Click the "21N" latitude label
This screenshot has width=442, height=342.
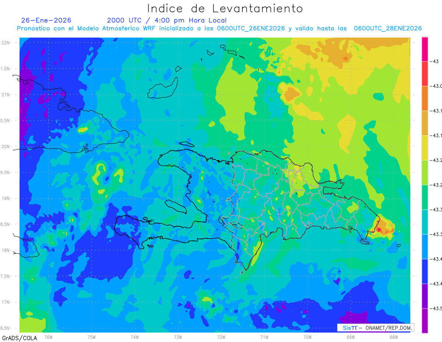6,95
